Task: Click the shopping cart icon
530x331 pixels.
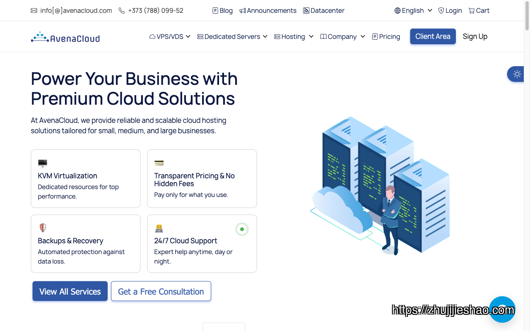Action: (472, 11)
